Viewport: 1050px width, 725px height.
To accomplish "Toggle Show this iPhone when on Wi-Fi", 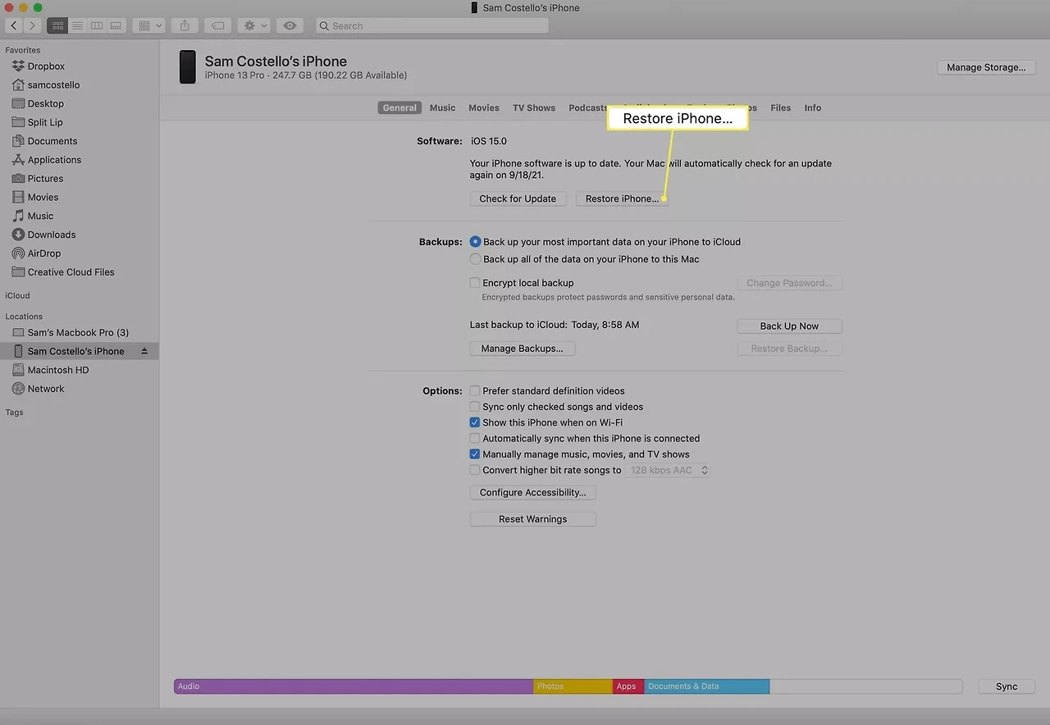I will 475,422.
